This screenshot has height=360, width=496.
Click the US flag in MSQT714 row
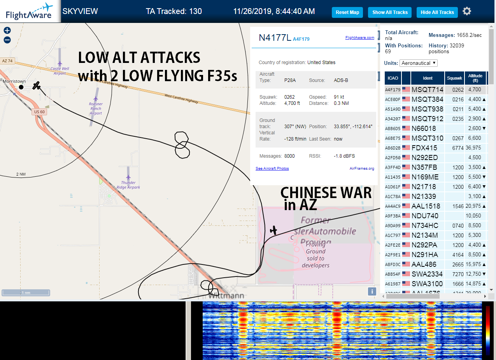click(x=406, y=89)
